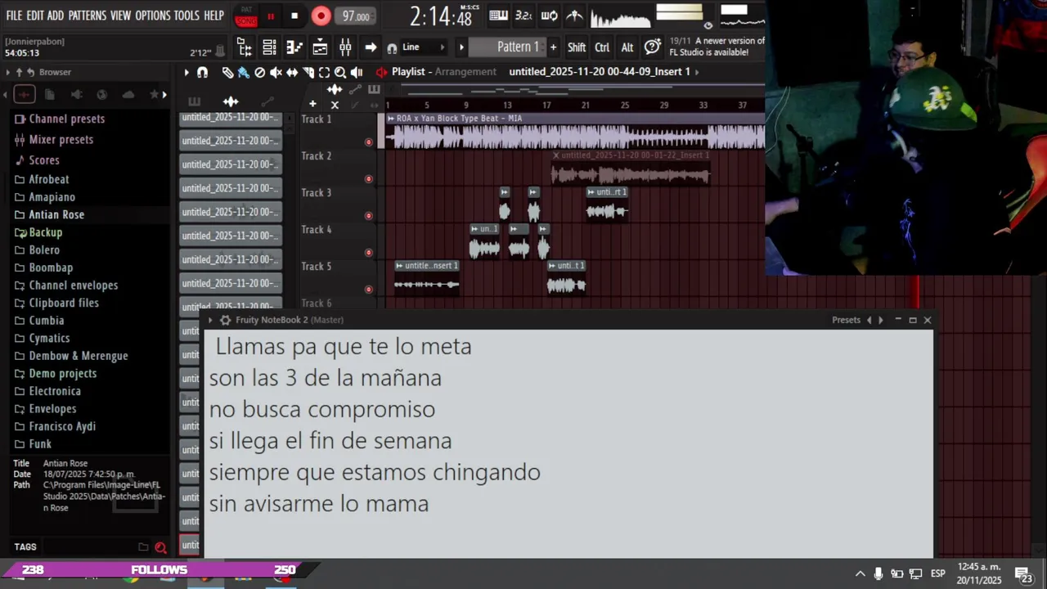Open the VIEW menu
This screenshot has width=1047, height=589.
pyautogui.click(x=120, y=16)
